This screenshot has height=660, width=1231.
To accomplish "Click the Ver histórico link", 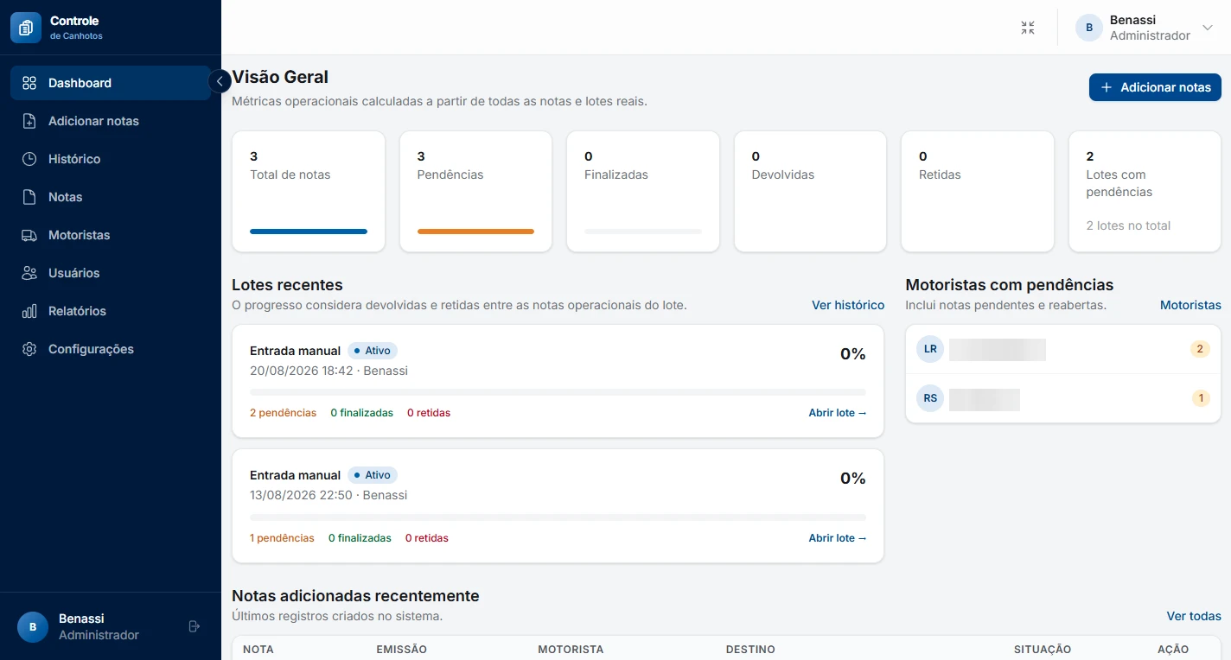I will tap(848, 305).
